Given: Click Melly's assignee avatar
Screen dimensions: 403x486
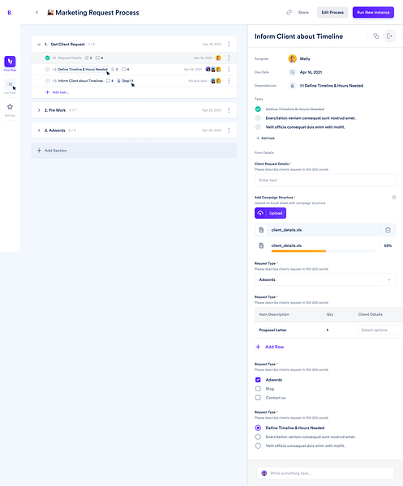Looking at the screenshot, I should (x=292, y=58).
